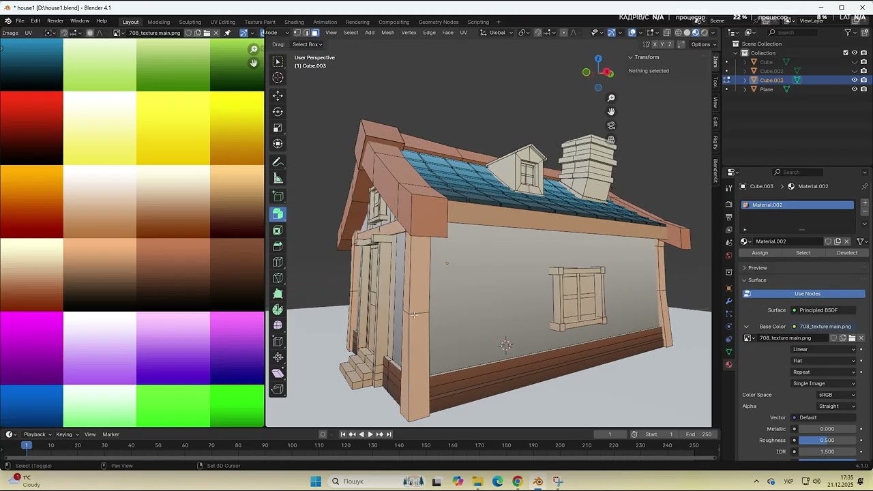Select the Add Cube tool
Viewport: 873px width, 491px height.
278,196
